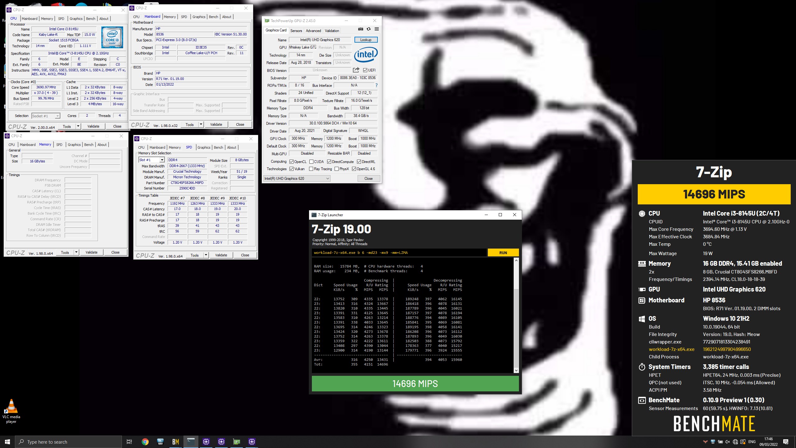Click the yellow RUN button in 7-Zip Launcher

(503, 253)
